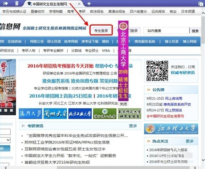Viewport: 205px width, 169px height.
Task: Open 四六级查分 link
Action: click(138, 11)
